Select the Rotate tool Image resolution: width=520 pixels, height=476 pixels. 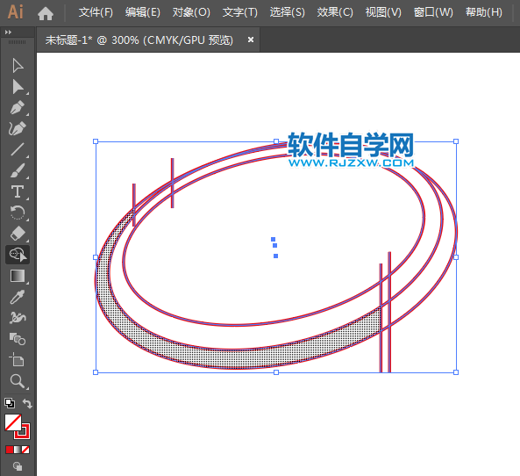coord(18,213)
